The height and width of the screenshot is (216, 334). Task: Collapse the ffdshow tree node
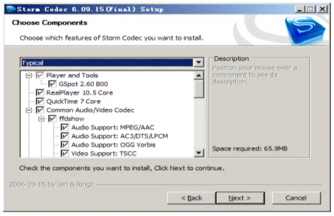[41, 119]
